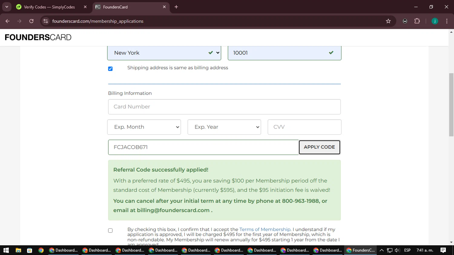Click the Billing Information heading
Viewport: 454px width, 255px height.
tap(130, 93)
